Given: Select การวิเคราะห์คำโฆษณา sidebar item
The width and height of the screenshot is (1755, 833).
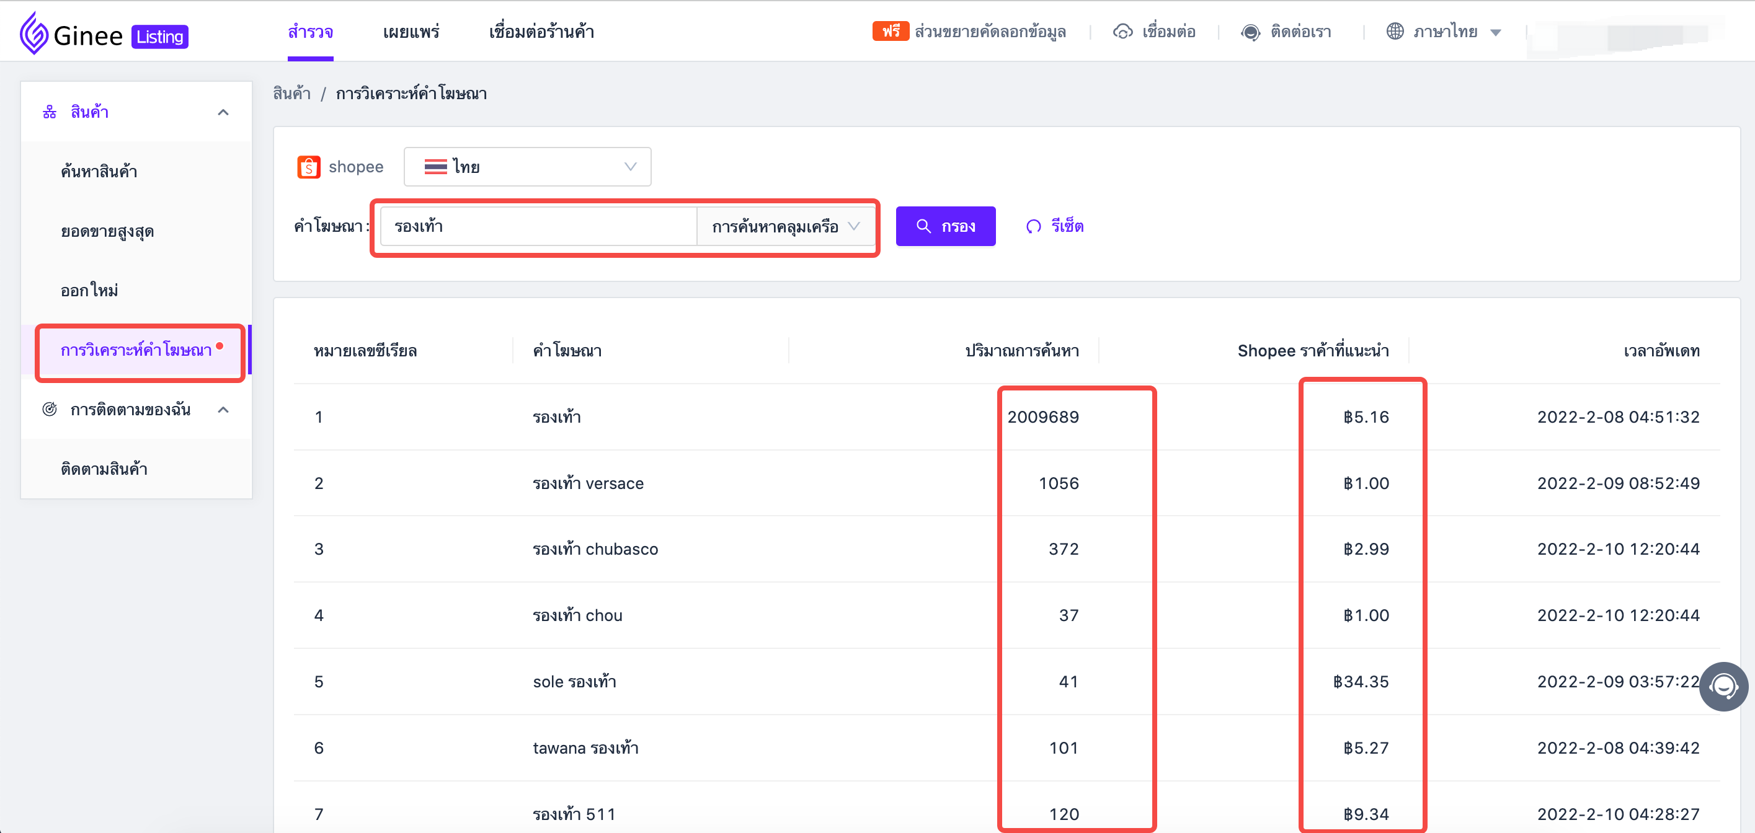Looking at the screenshot, I should tap(136, 350).
